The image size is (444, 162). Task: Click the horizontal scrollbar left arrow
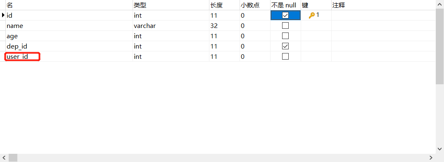click(4, 158)
